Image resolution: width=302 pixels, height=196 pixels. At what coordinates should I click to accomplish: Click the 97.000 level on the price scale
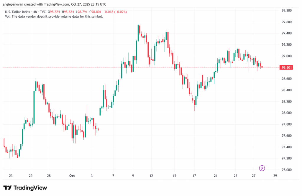287,170
